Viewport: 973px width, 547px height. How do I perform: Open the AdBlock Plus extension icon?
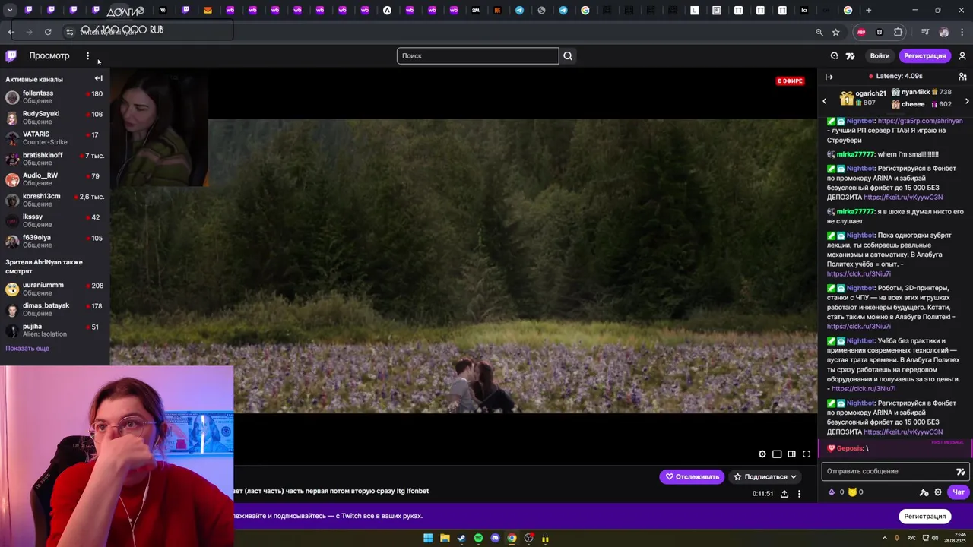(861, 32)
